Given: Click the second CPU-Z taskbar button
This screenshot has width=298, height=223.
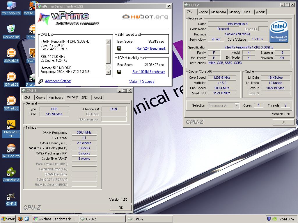Looking at the screenshot, I should pos(150,219).
